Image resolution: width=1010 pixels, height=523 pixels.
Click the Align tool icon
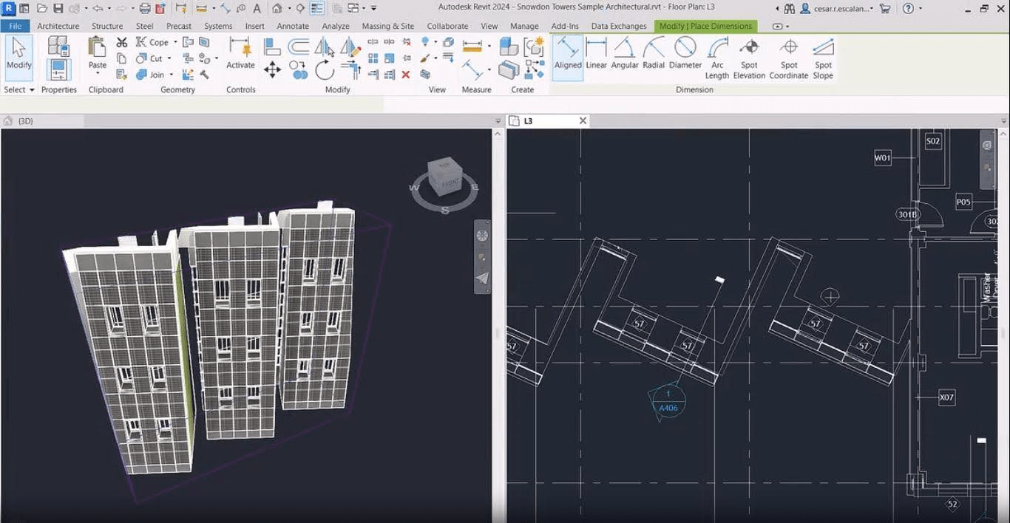pos(272,47)
